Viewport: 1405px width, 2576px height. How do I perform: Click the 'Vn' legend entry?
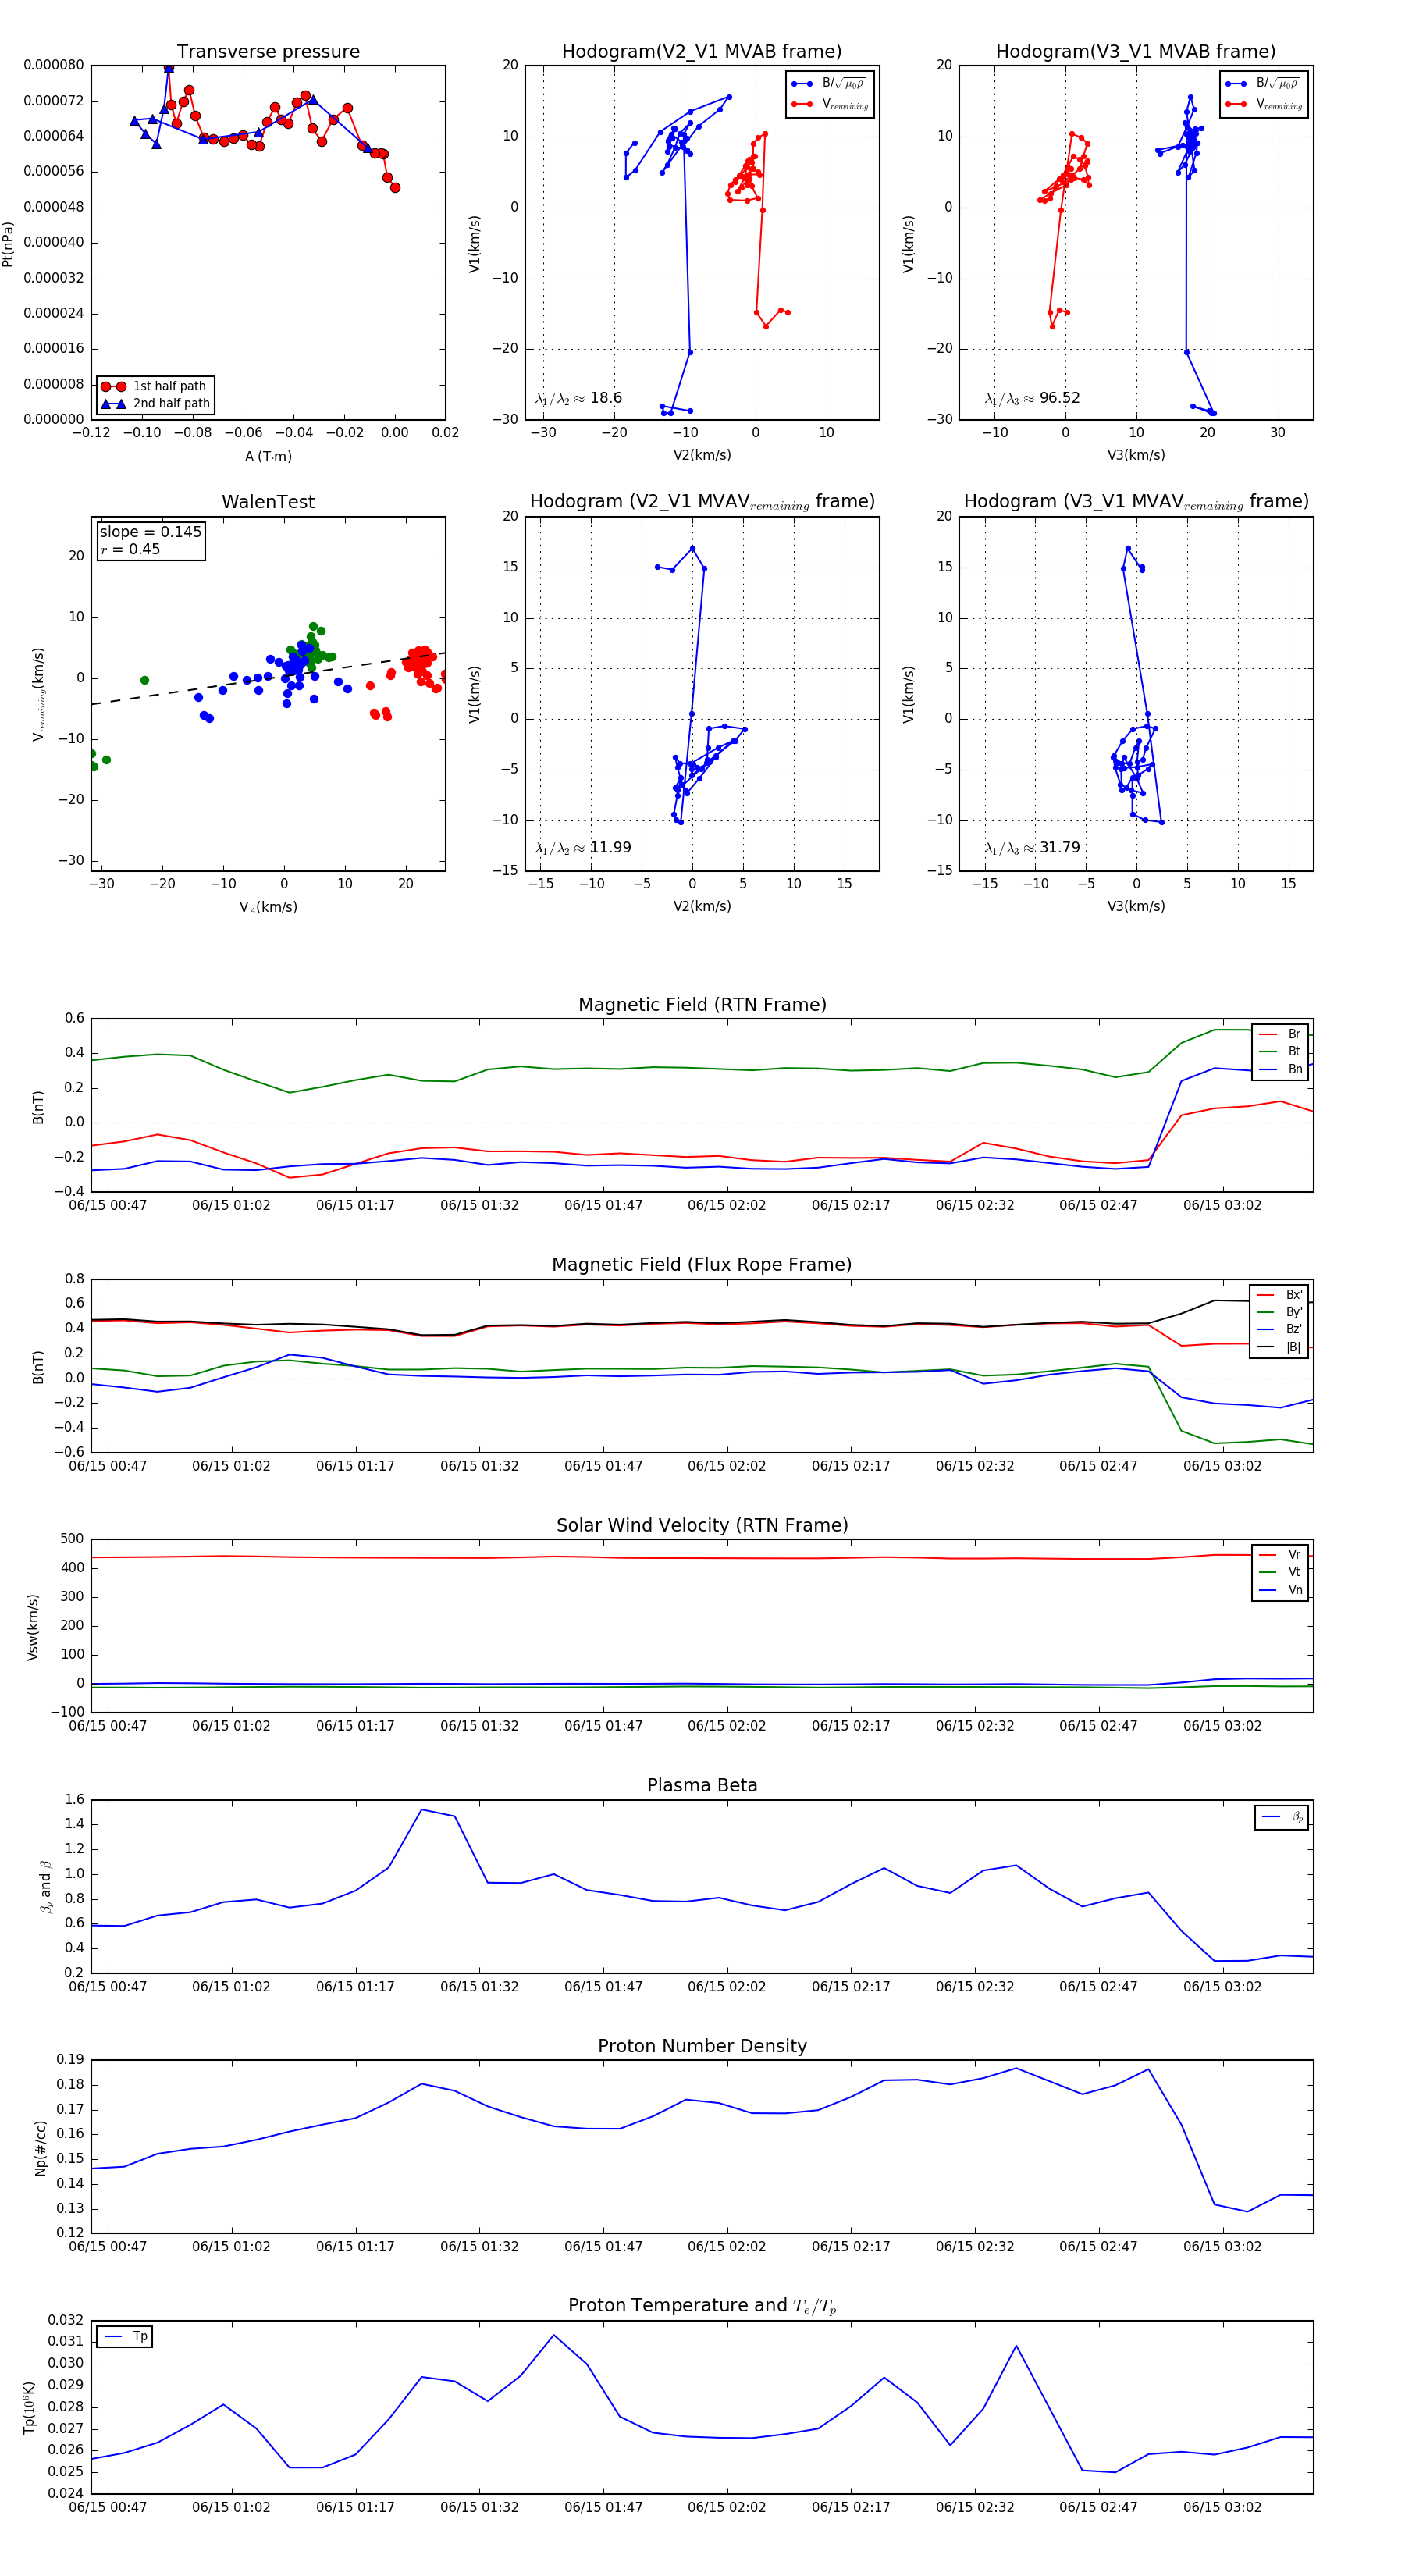1280,1590
